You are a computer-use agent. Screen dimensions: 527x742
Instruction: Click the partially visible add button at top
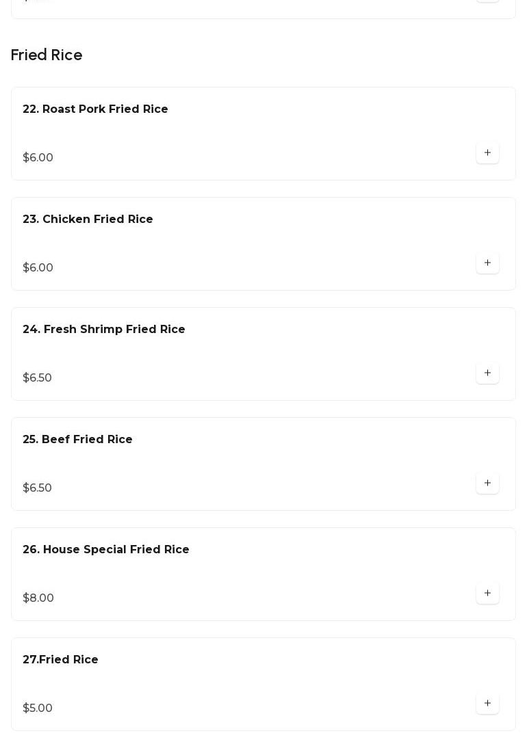(487, 1)
